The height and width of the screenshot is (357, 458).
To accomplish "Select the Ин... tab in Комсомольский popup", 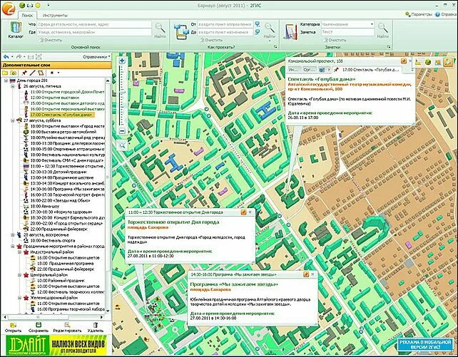I will tap(294, 70).
